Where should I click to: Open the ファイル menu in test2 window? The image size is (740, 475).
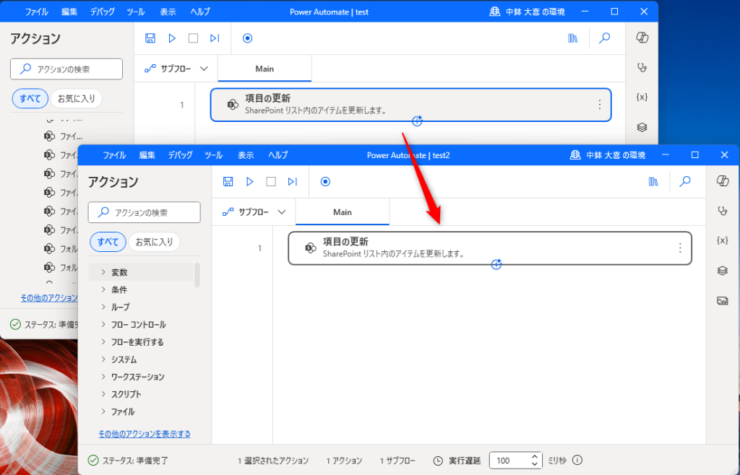[x=114, y=155]
